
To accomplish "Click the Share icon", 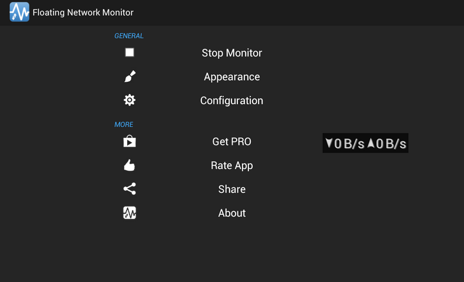I will 130,189.
